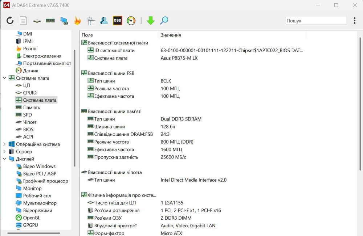Open the sensor gauge toolbar icon
This screenshot has width=363, height=236.
coord(131,21)
